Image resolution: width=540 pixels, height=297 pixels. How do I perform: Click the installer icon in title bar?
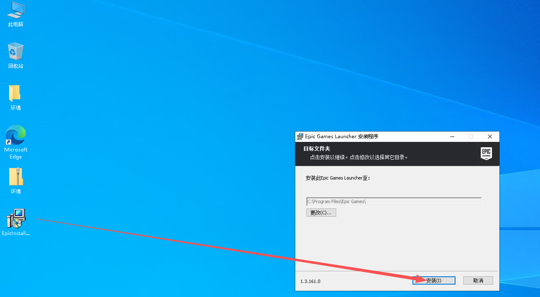coord(300,137)
